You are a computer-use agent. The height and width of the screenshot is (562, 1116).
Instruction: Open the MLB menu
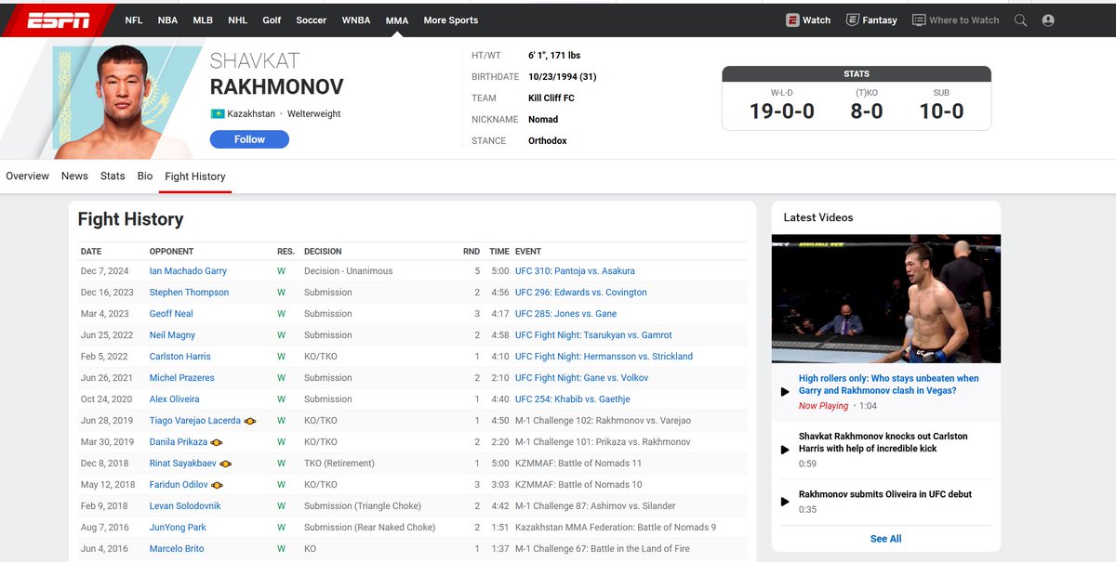coord(203,20)
